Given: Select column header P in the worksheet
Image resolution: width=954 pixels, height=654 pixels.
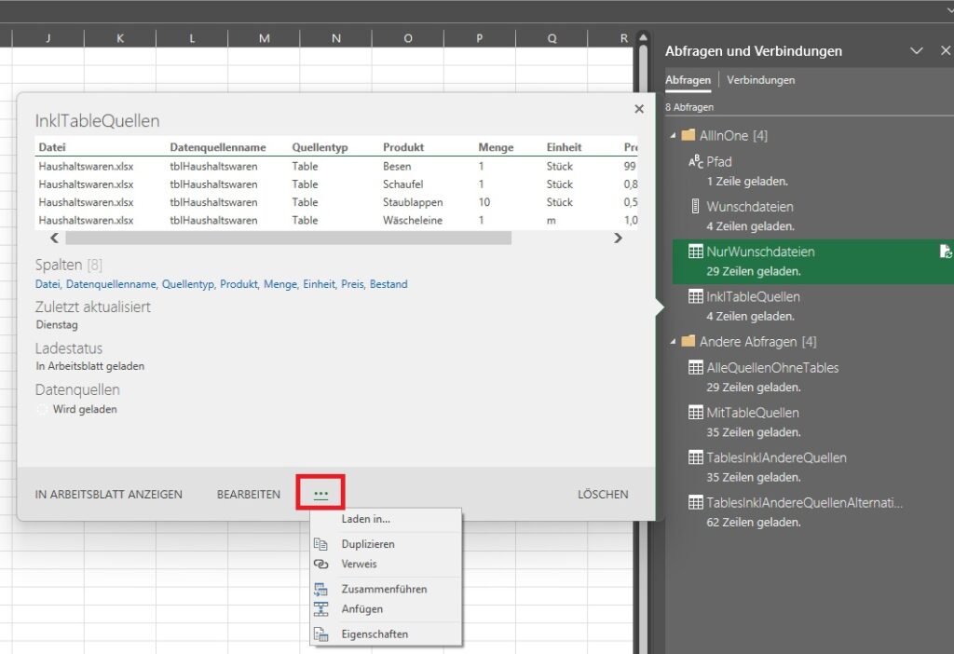Looking at the screenshot, I should click(480, 38).
